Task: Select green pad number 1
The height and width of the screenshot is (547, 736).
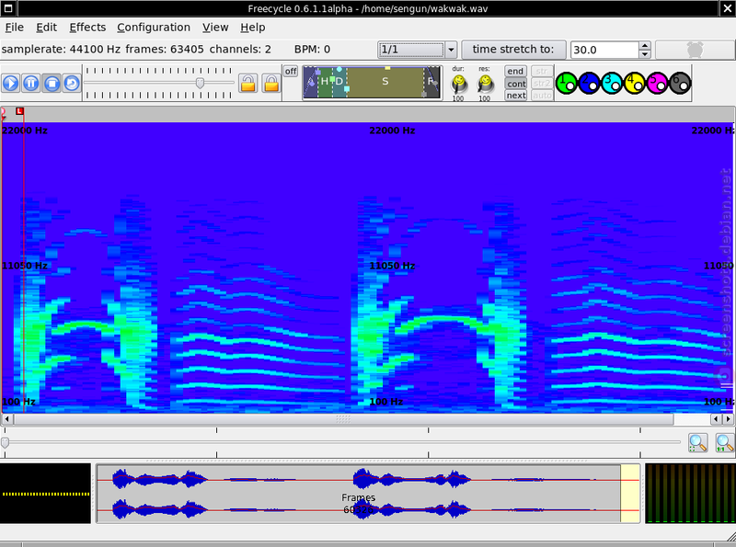Action: coord(567,84)
